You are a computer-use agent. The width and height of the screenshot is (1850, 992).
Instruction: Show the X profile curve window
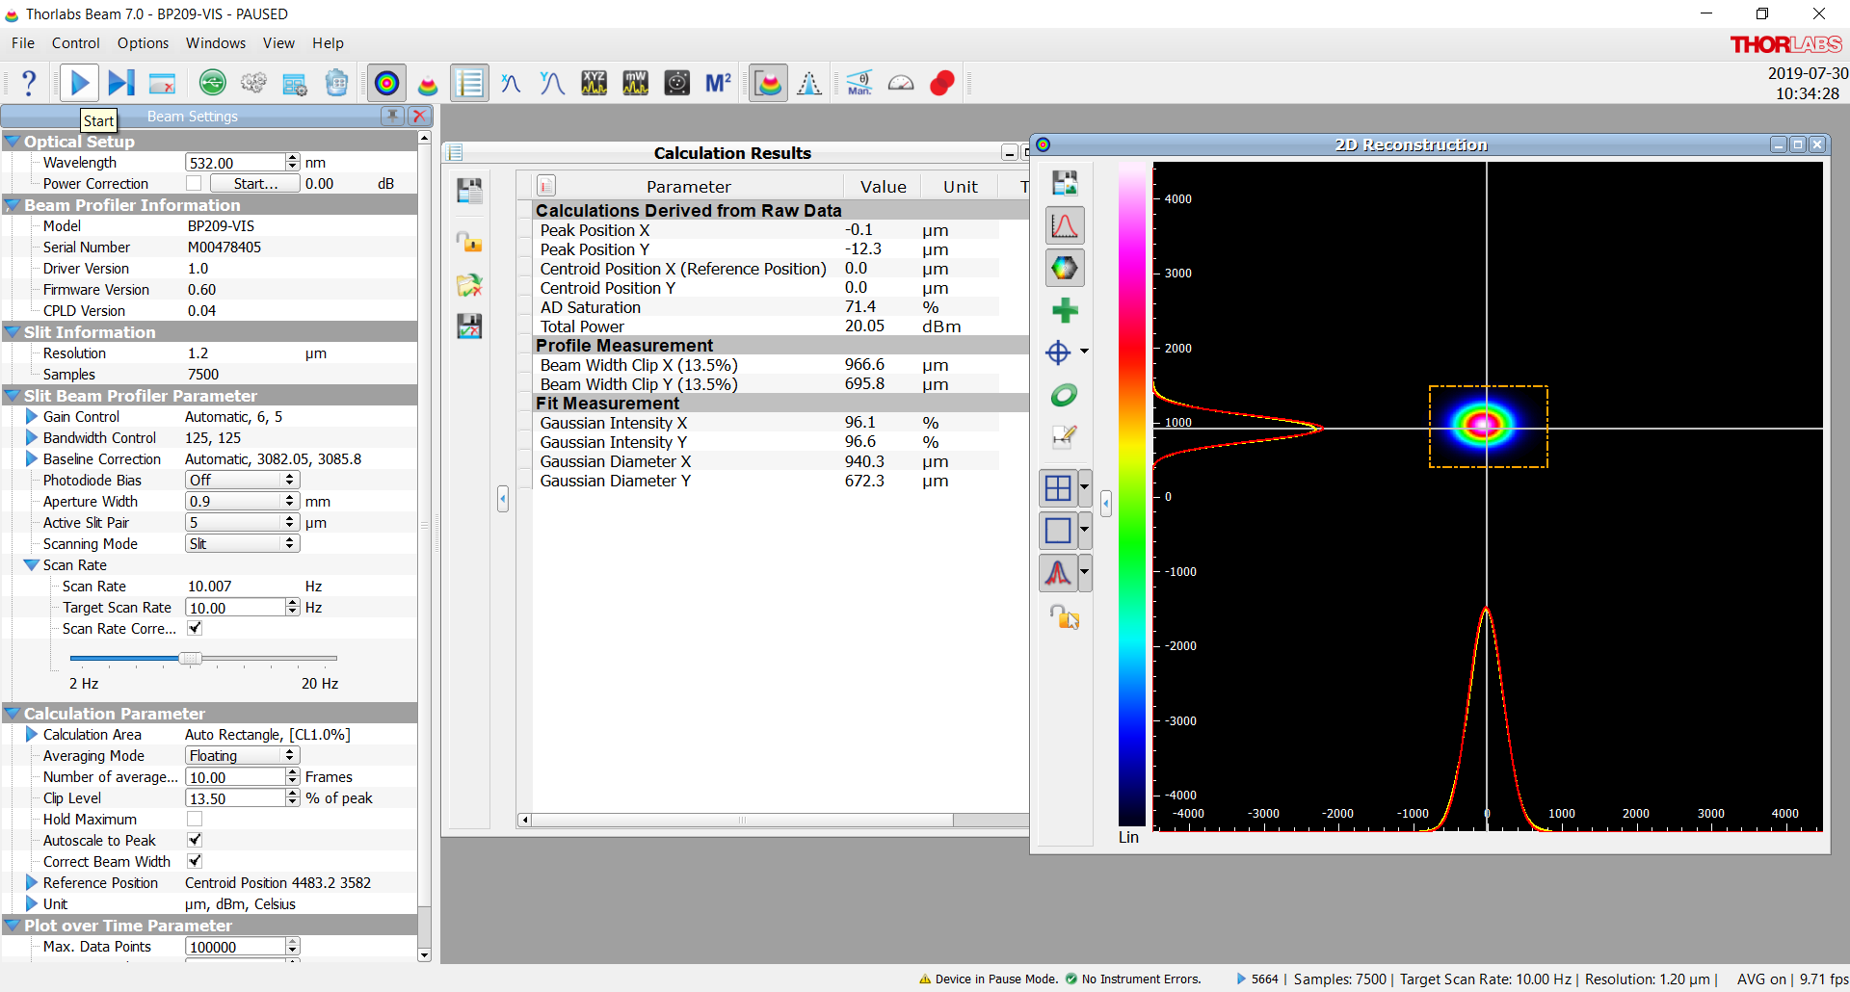pos(511,84)
